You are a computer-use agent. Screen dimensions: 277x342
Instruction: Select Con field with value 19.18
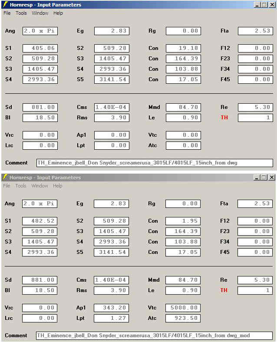point(183,48)
